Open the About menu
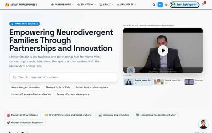 tap(107, 5)
